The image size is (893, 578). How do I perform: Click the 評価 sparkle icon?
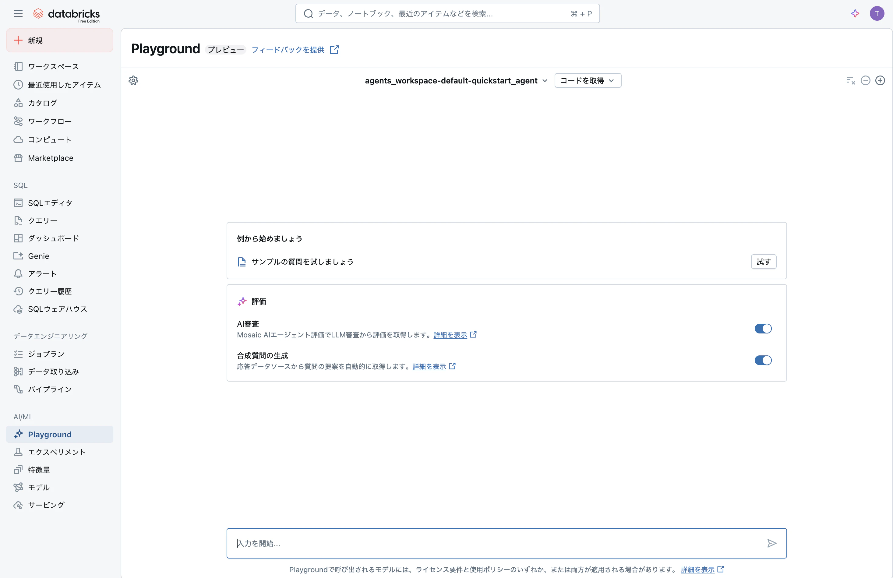242,301
